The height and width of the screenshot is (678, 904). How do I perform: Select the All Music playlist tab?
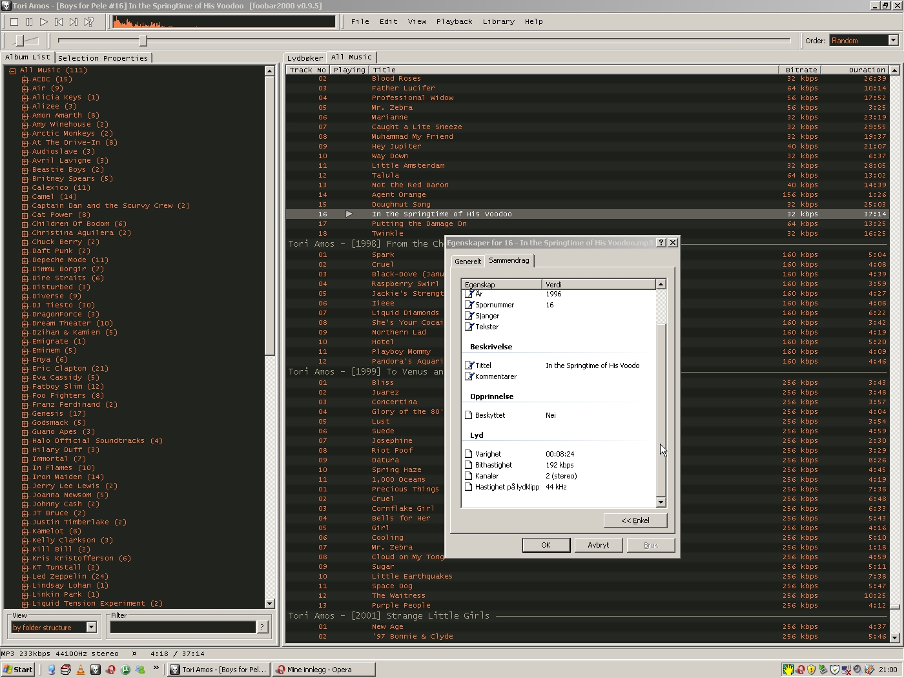pyautogui.click(x=351, y=57)
